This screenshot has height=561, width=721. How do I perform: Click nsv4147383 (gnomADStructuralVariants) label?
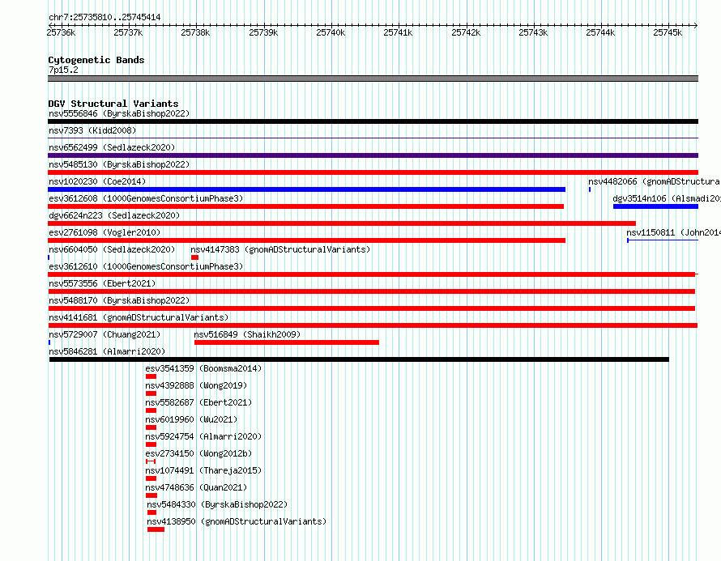pos(280,249)
